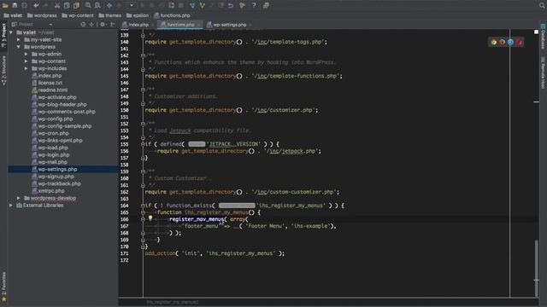Image resolution: width=547 pixels, height=307 pixels.
Task: Click the blue navigate-back toolbar icon
Action: (109, 6)
